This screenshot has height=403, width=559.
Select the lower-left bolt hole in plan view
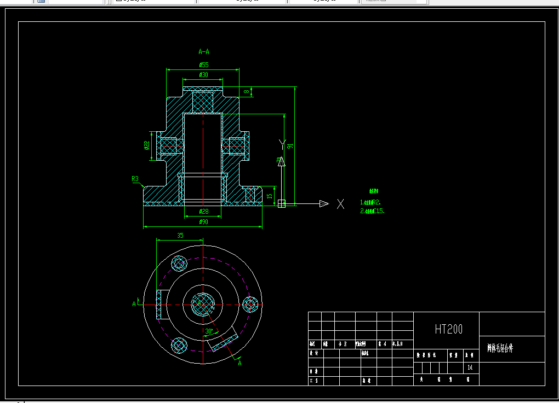[x=179, y=346]
